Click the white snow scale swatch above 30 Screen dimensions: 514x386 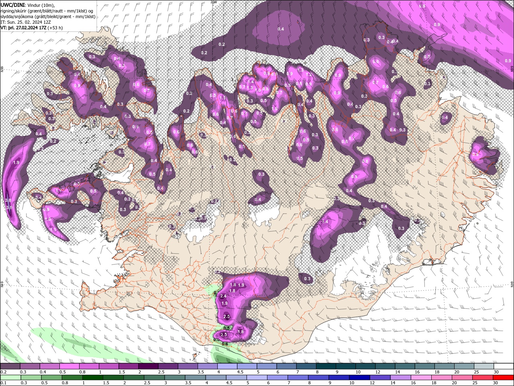[503, 366]
